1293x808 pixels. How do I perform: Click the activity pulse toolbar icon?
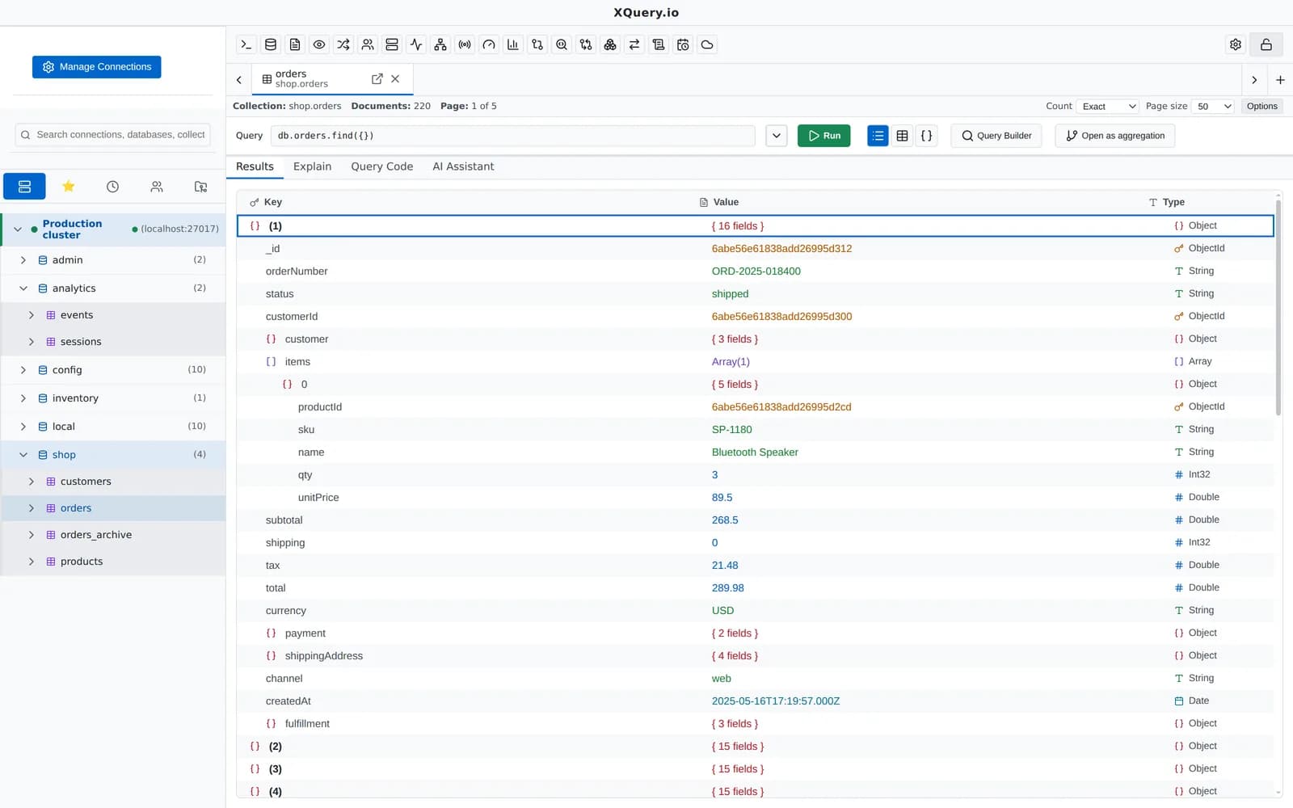coord(416,44)
